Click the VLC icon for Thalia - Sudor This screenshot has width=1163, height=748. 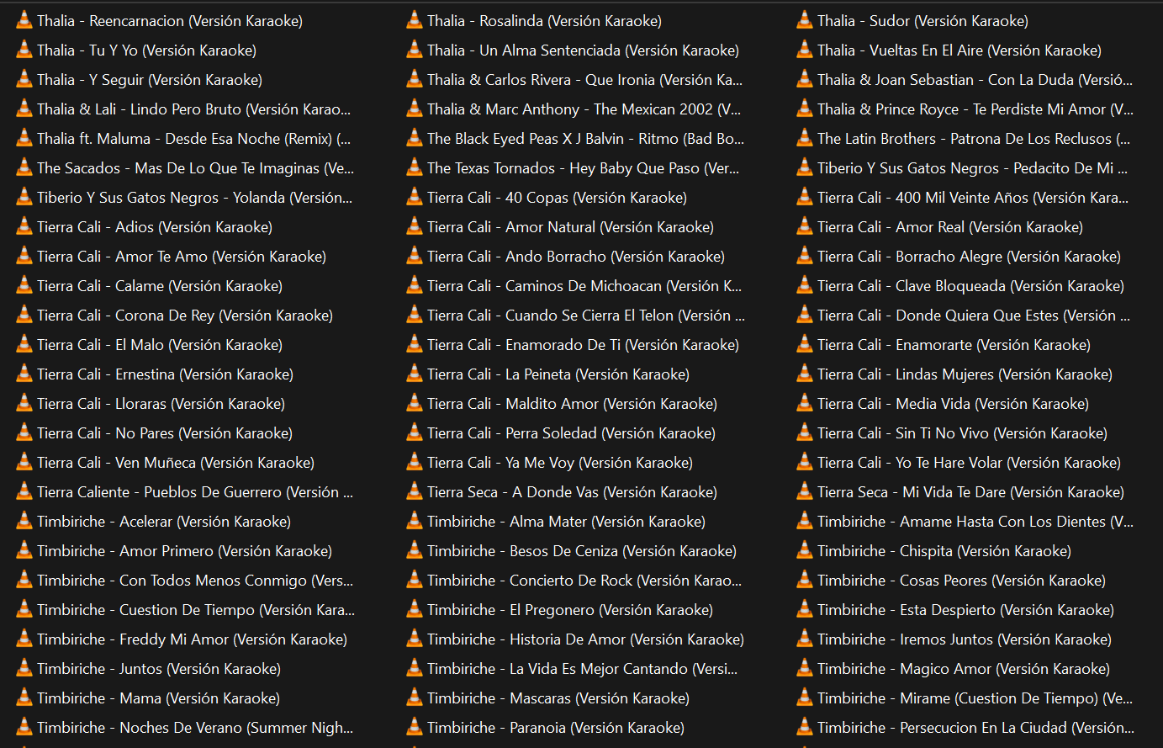point(805,21)
